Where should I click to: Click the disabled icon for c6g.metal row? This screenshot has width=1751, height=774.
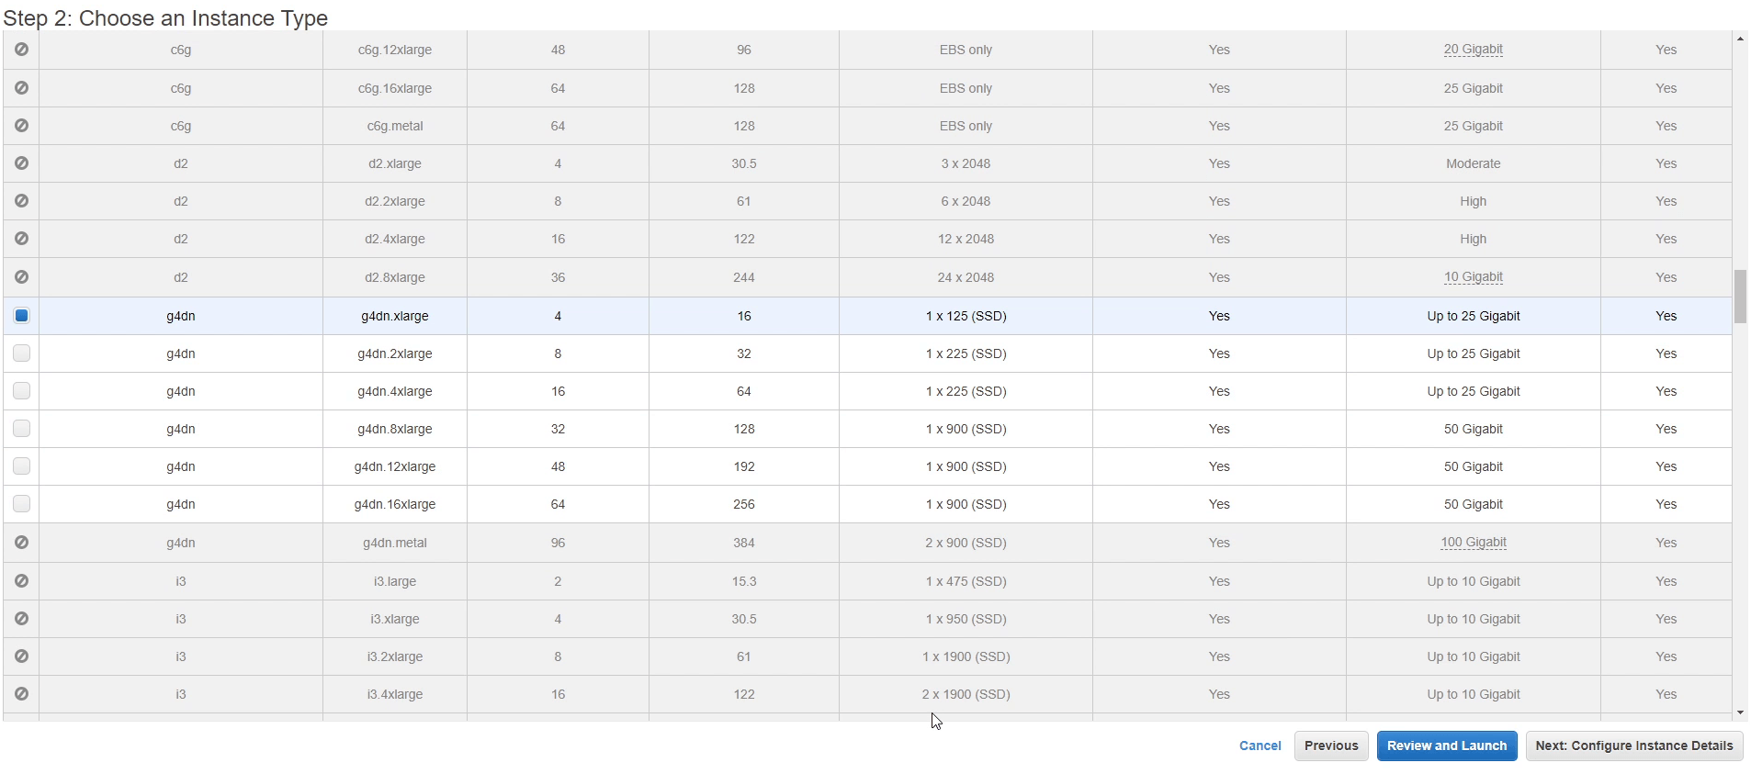(x=21, y=126)
